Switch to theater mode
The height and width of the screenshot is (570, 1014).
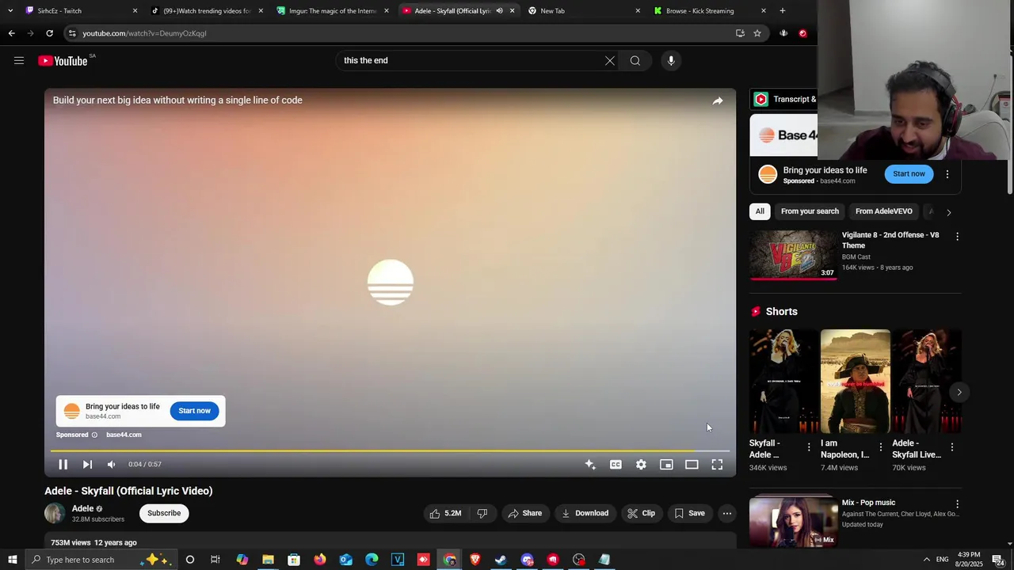coord(692,465)
